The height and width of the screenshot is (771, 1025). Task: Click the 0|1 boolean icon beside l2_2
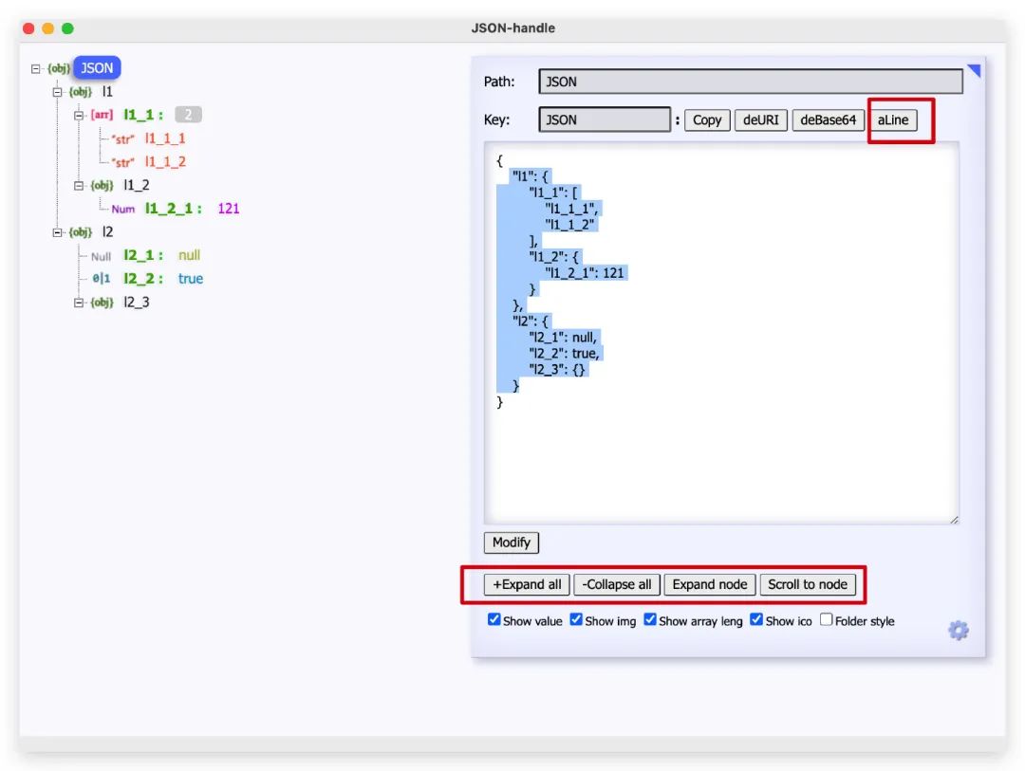click(102, 279)
